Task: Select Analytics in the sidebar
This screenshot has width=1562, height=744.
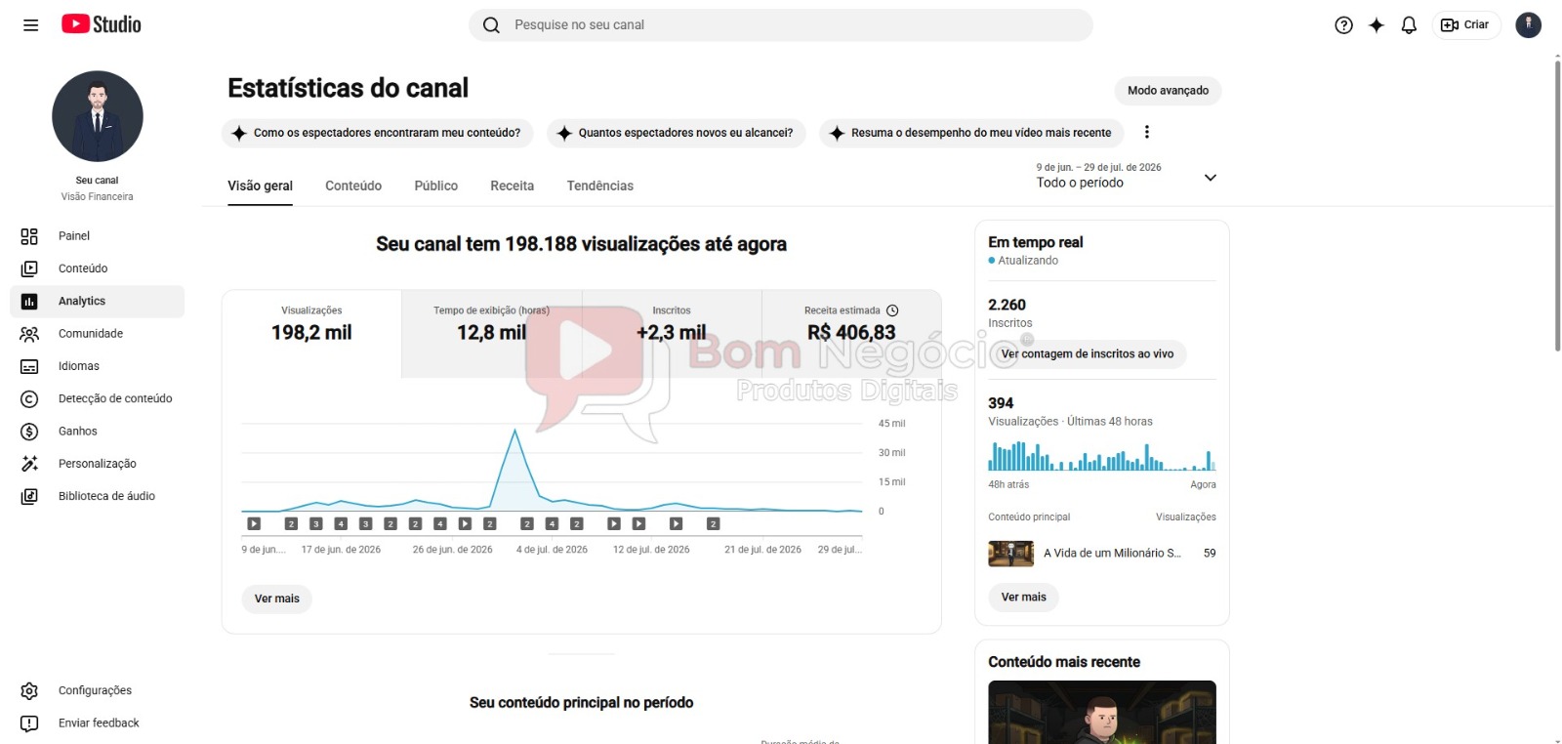Action: (x=98, y=302)
